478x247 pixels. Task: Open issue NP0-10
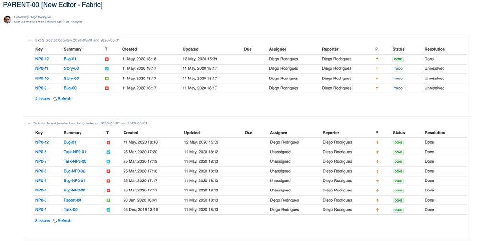pyautogui.click(x=42, y=79)
